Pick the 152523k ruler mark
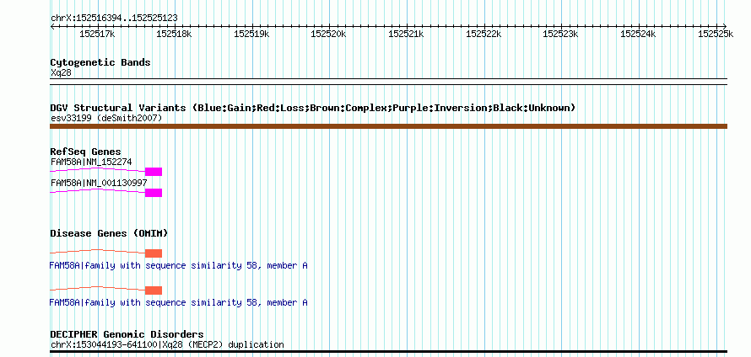This screenshot has width=751, height=357. pos(561,34)
